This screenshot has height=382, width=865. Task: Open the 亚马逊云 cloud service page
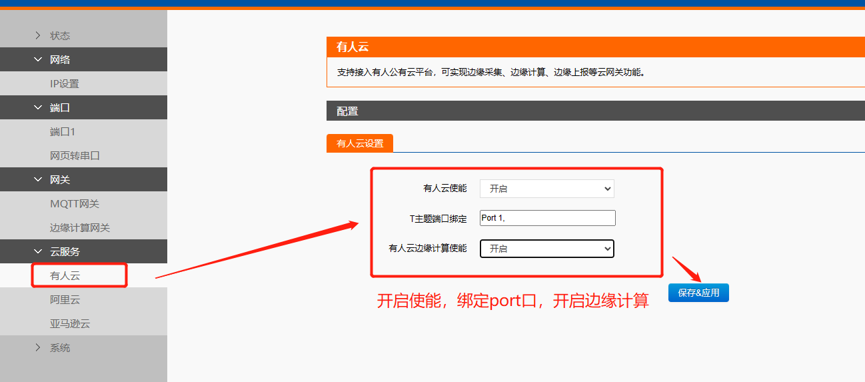[x=70, y=323]
